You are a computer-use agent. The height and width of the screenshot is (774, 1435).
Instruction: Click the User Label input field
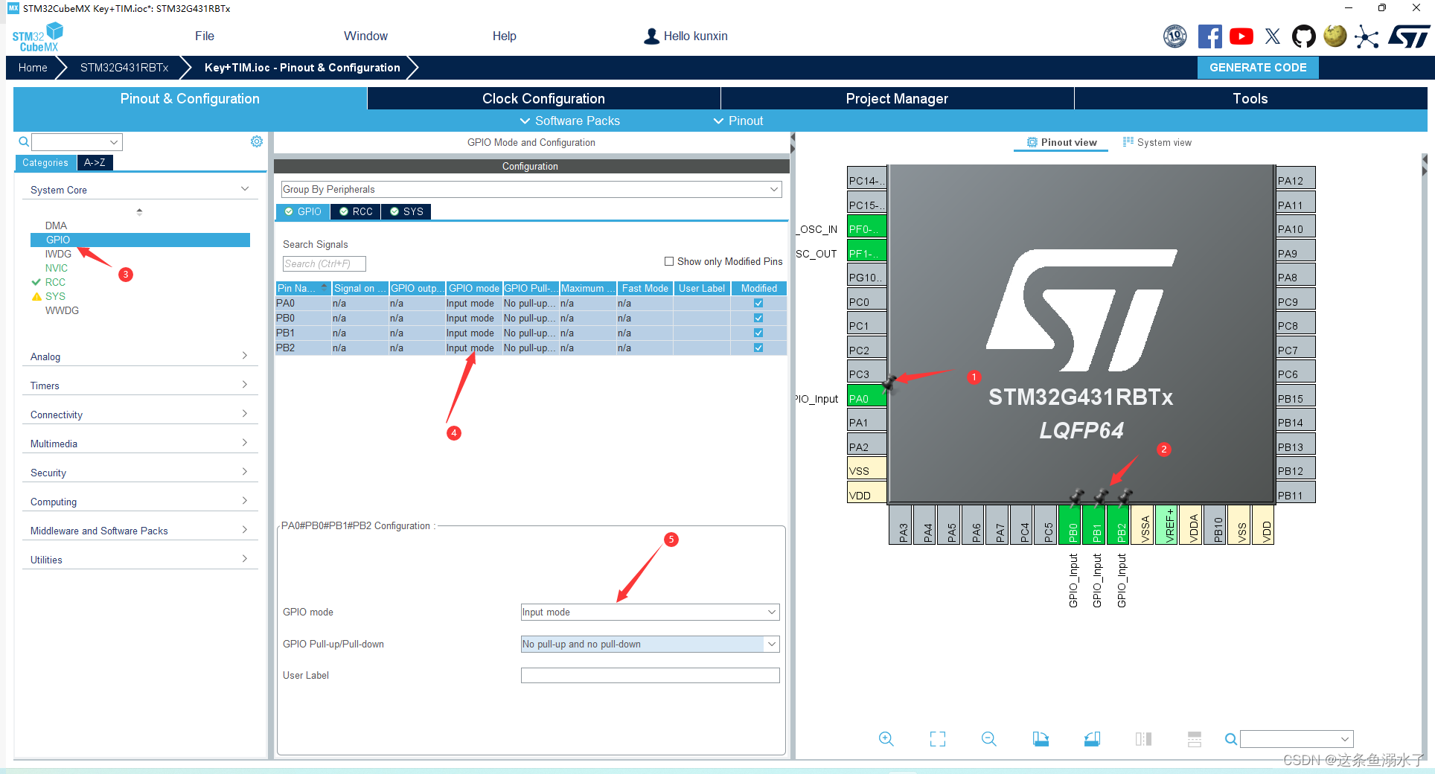pos(650,675)
